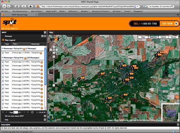The image size is (180, 133).
Task: Open the URL bar history dropdown
Action: point(138,6)
